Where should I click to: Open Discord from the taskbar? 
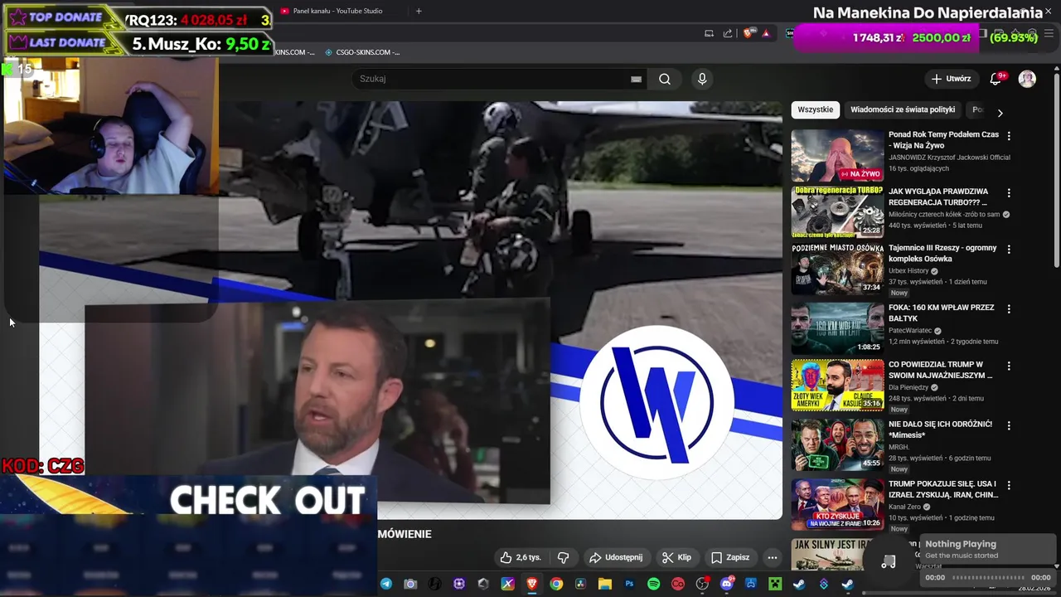727,584
